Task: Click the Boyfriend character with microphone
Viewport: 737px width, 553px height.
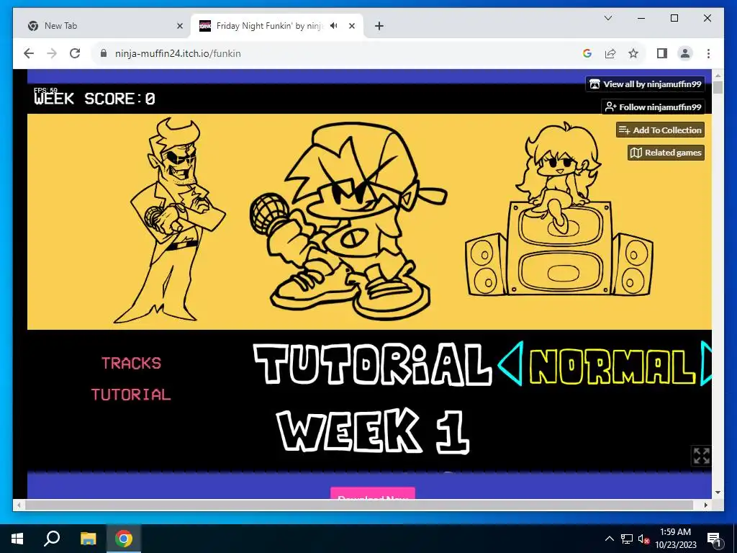Action: (348, 221)
